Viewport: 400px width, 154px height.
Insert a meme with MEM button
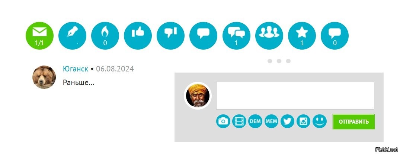click(271, 121)
